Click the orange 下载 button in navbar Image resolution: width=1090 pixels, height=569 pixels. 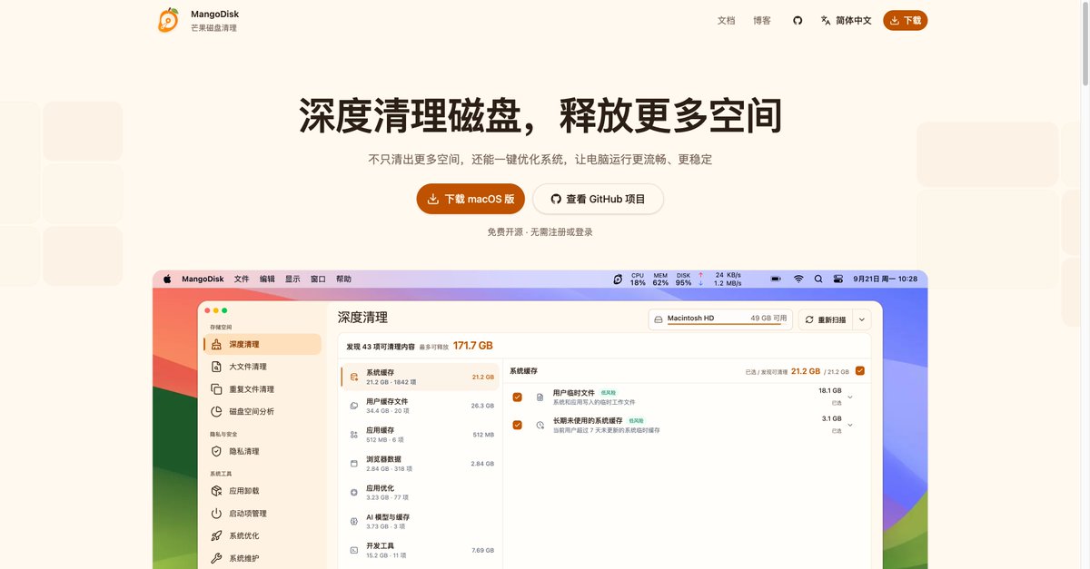coord(905,20)
